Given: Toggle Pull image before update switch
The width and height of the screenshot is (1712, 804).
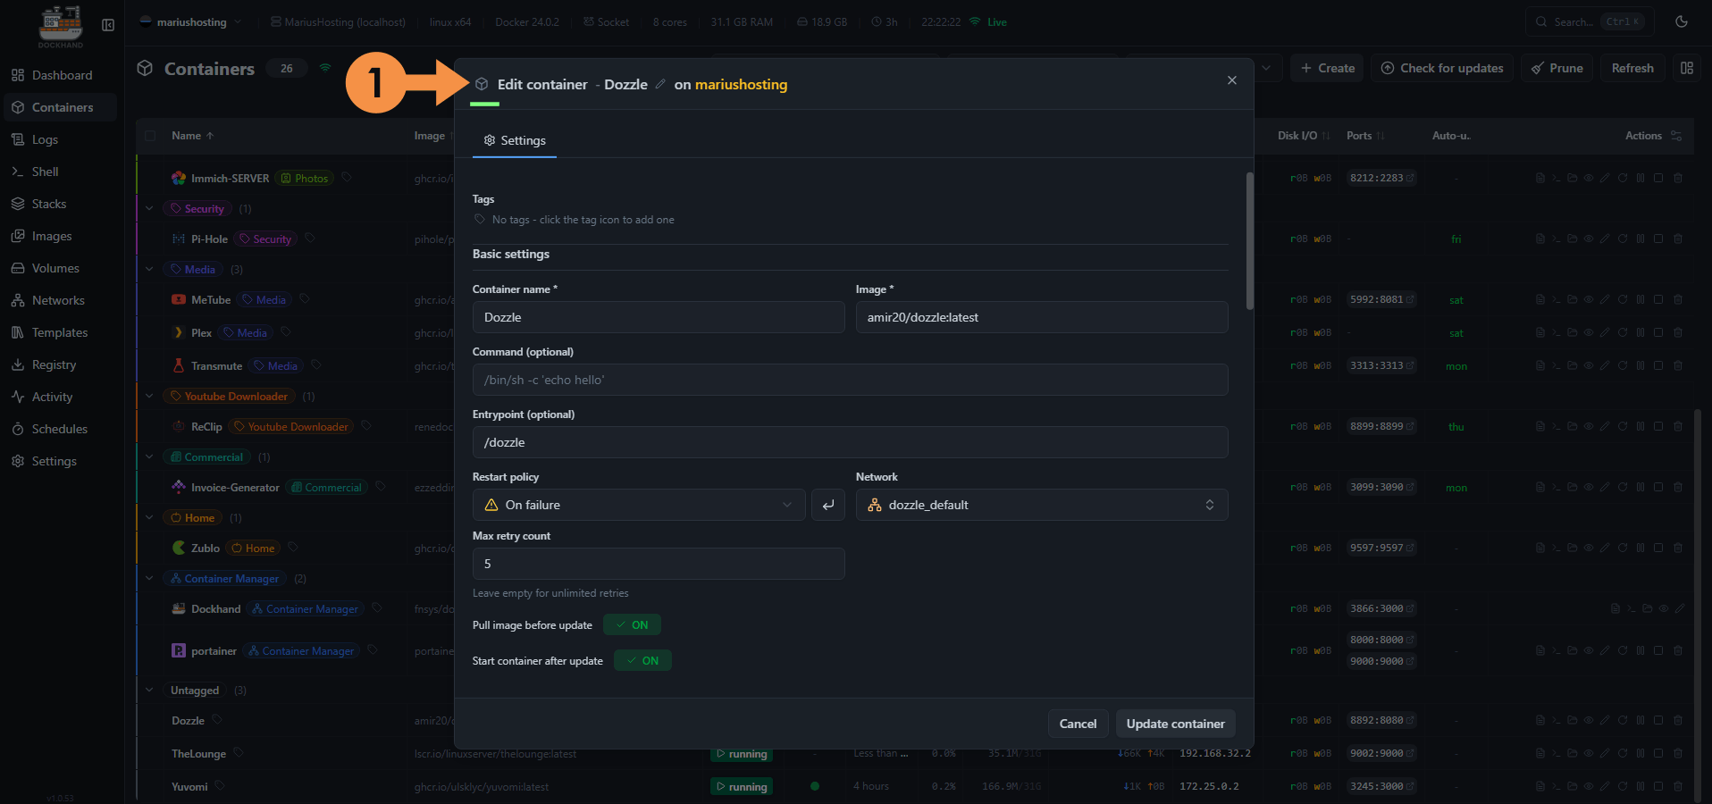Looking at the screenshot, I should click(632, 624).
